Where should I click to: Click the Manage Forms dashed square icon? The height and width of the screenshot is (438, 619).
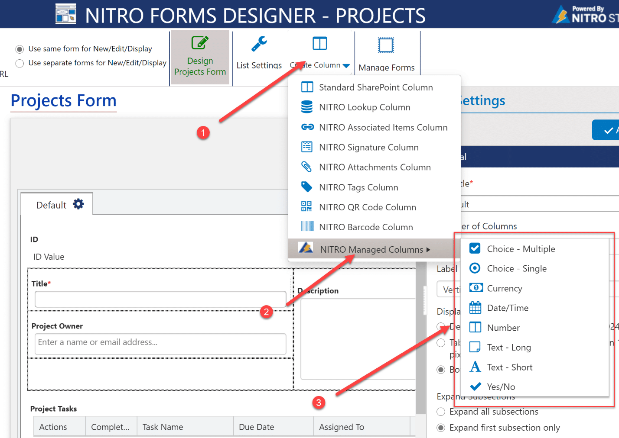pos(386,45)
